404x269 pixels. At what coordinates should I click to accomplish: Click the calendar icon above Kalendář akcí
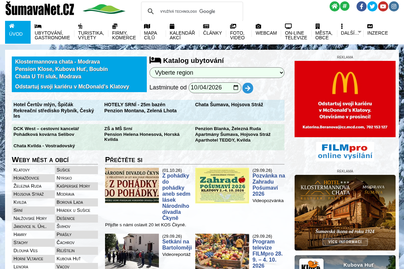click(x=172, y=26)
